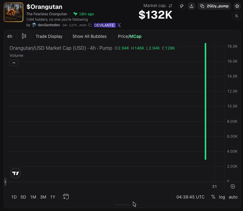This screenshot has height=211, width=243.
Task: Click the low value L2.94K
Action: point(153,48)
